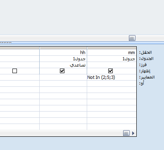Click the Or row cell under mm

tap(112, 83)
